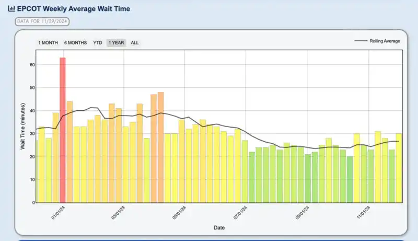Click the tallest orange bar at 48 minutes
Viewport: 418px width, 241px height.
161,147
